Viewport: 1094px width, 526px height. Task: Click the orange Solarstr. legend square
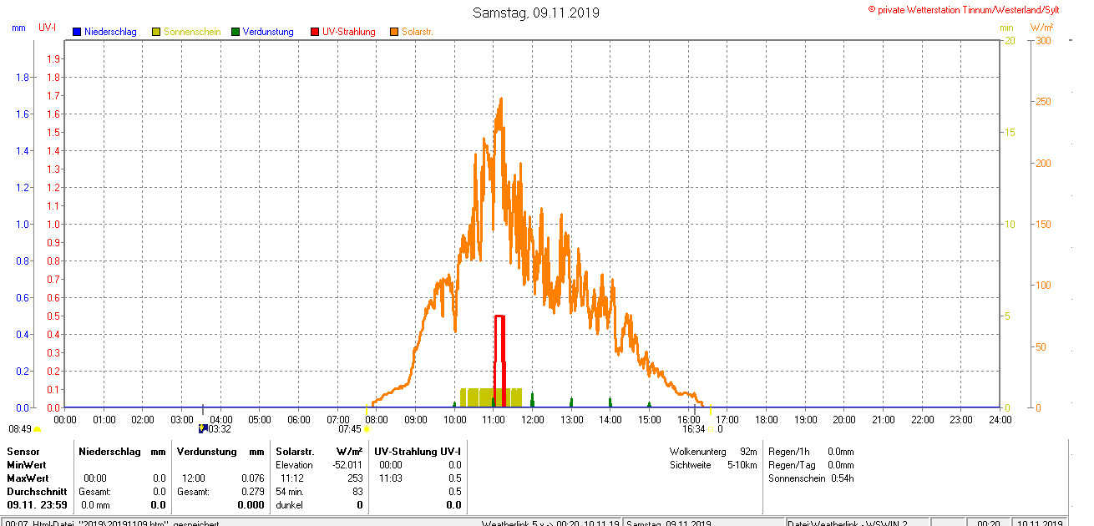394,32
